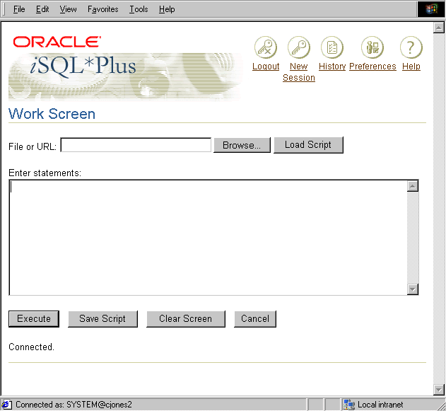Open the Favorites menu
Image resolution: width=446 pixels, height=411 pixels.
click(103, 9)
